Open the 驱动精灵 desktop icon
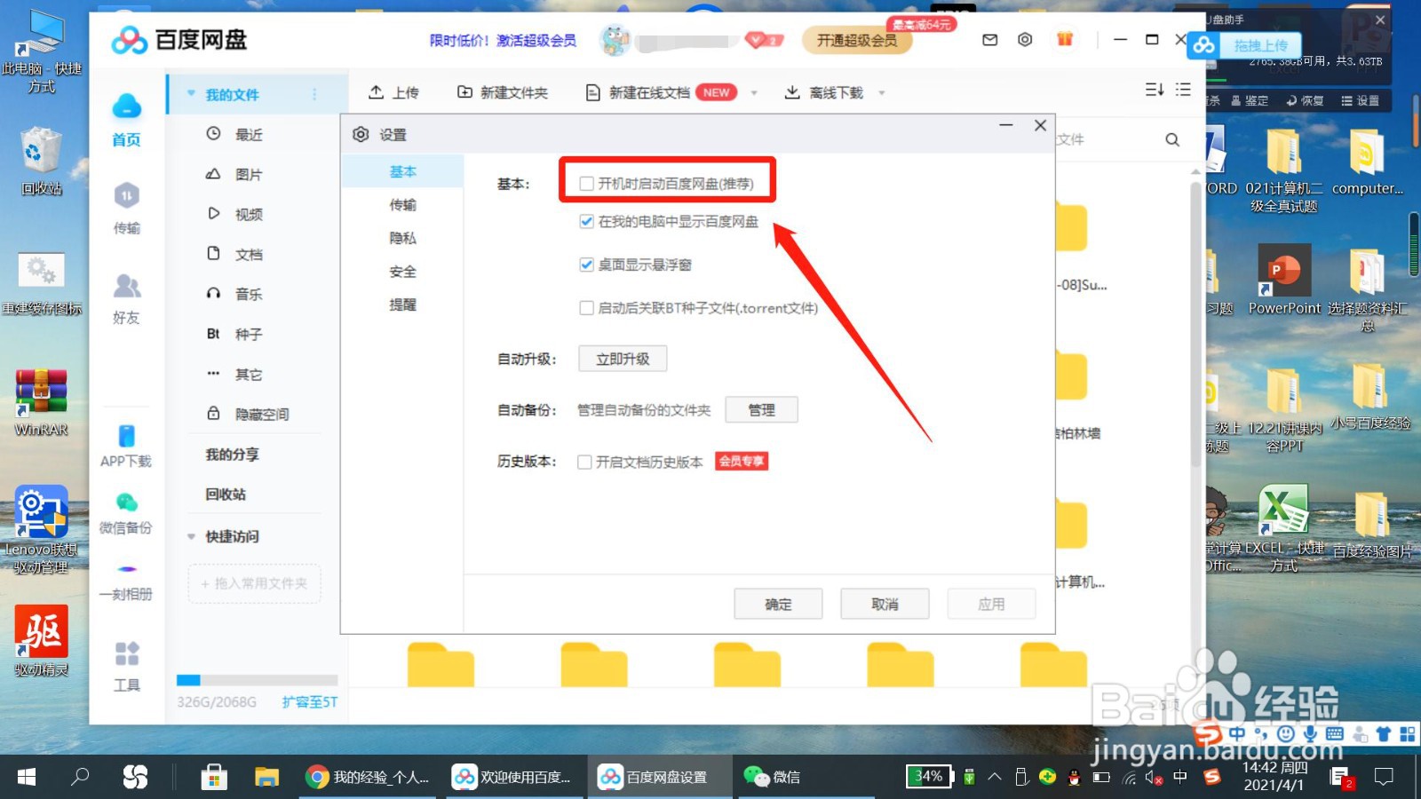 coord(41,641)
